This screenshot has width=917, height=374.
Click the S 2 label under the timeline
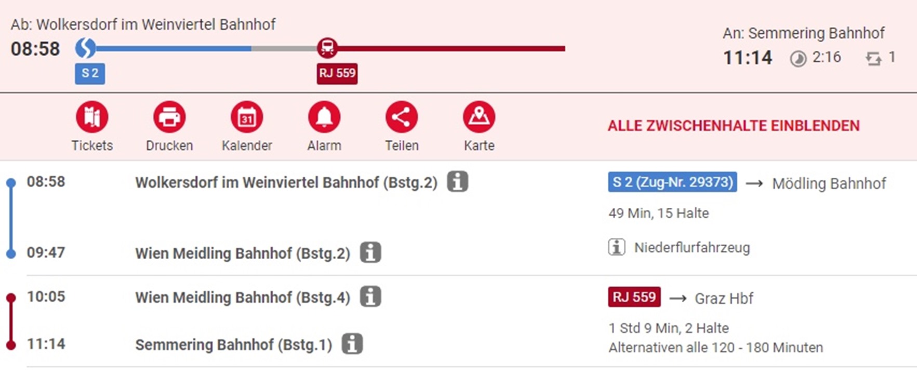pos(90,73)
